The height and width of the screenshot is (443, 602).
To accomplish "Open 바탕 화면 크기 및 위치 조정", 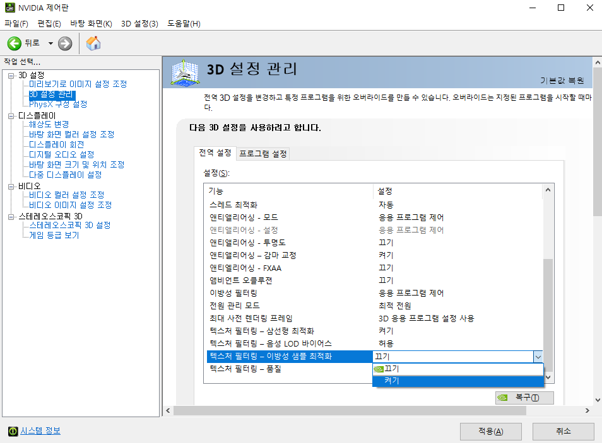I will click(x=77, y=164).
